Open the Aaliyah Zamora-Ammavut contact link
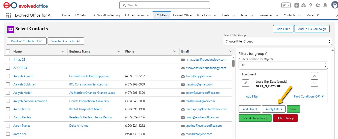 tap(30, 101)
